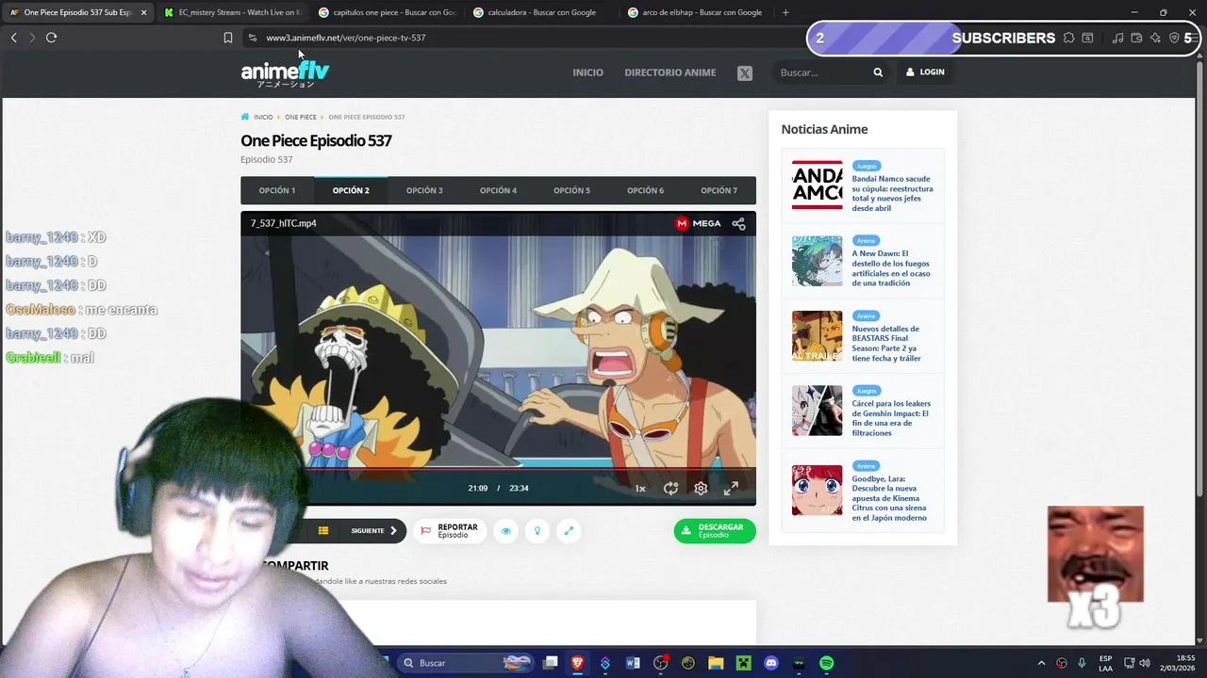The height and width of the screenshot is (678, 1207).
Task: Open ONE PIECE breadcrumb link
Action: coord(301,117)
